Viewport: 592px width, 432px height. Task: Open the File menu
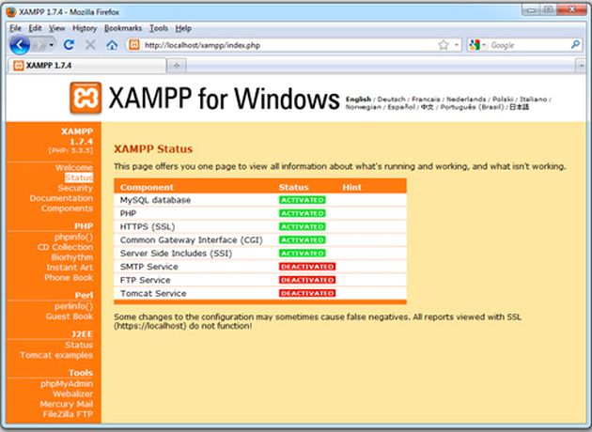tap(15, 28)
